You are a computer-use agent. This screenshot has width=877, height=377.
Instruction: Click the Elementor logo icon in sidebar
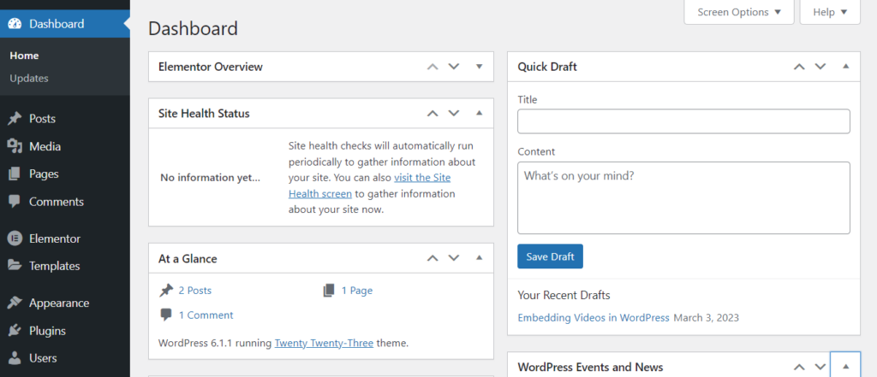coord(15,239)
